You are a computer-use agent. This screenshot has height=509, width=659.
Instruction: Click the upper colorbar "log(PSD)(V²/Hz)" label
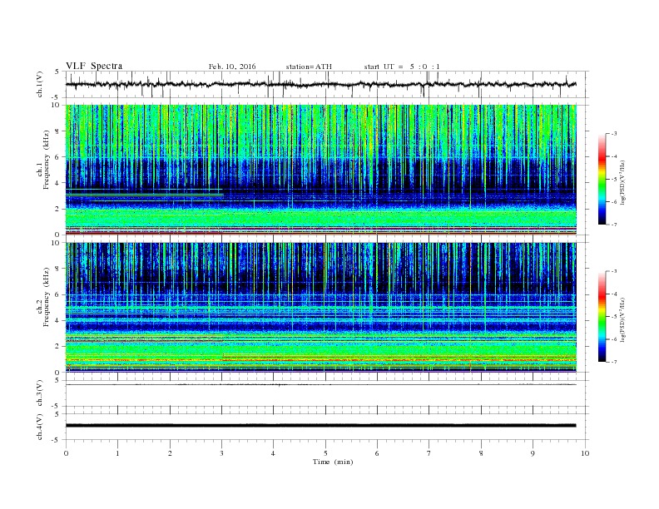pyautogui.click(x=622, y=182)
